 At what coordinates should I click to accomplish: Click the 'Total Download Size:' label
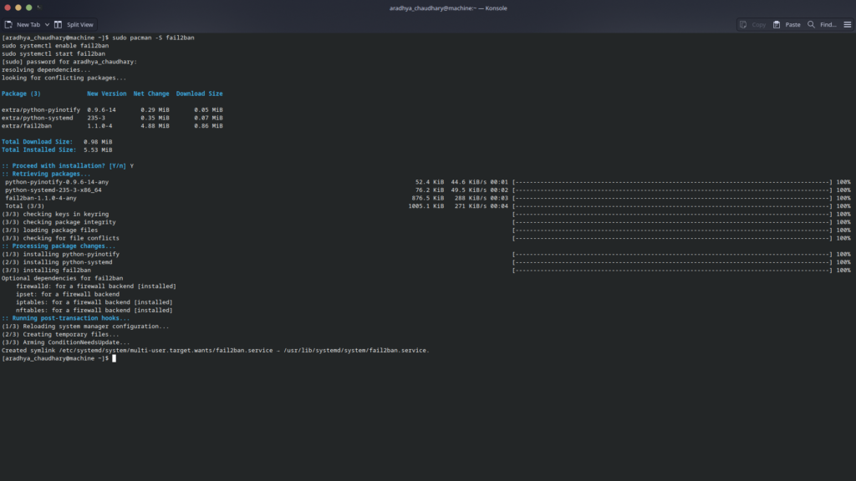tap(37, 142)
